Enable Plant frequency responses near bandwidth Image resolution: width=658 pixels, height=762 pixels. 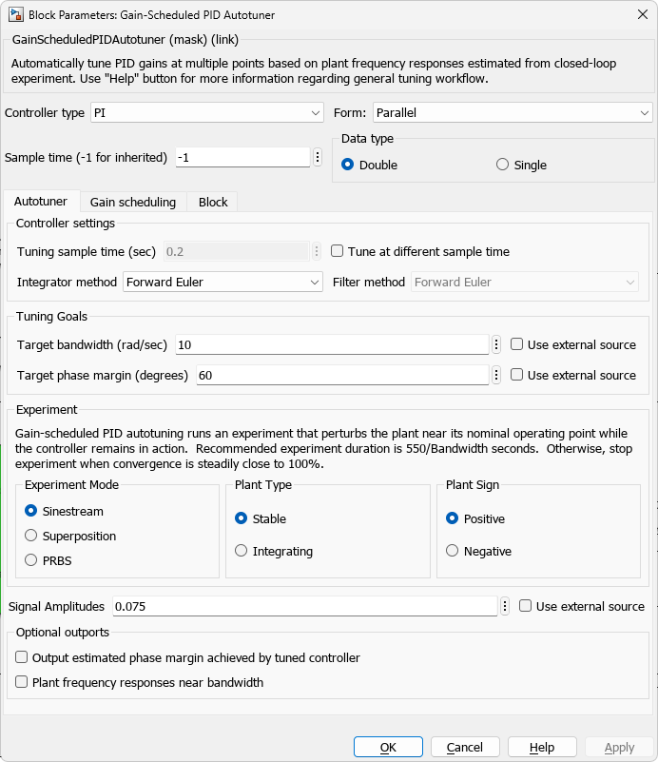pos(22,682)
